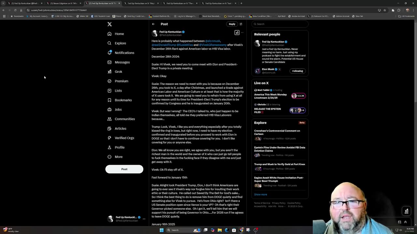Open Terms of Service footer link
417x234 pixels.
262,203
